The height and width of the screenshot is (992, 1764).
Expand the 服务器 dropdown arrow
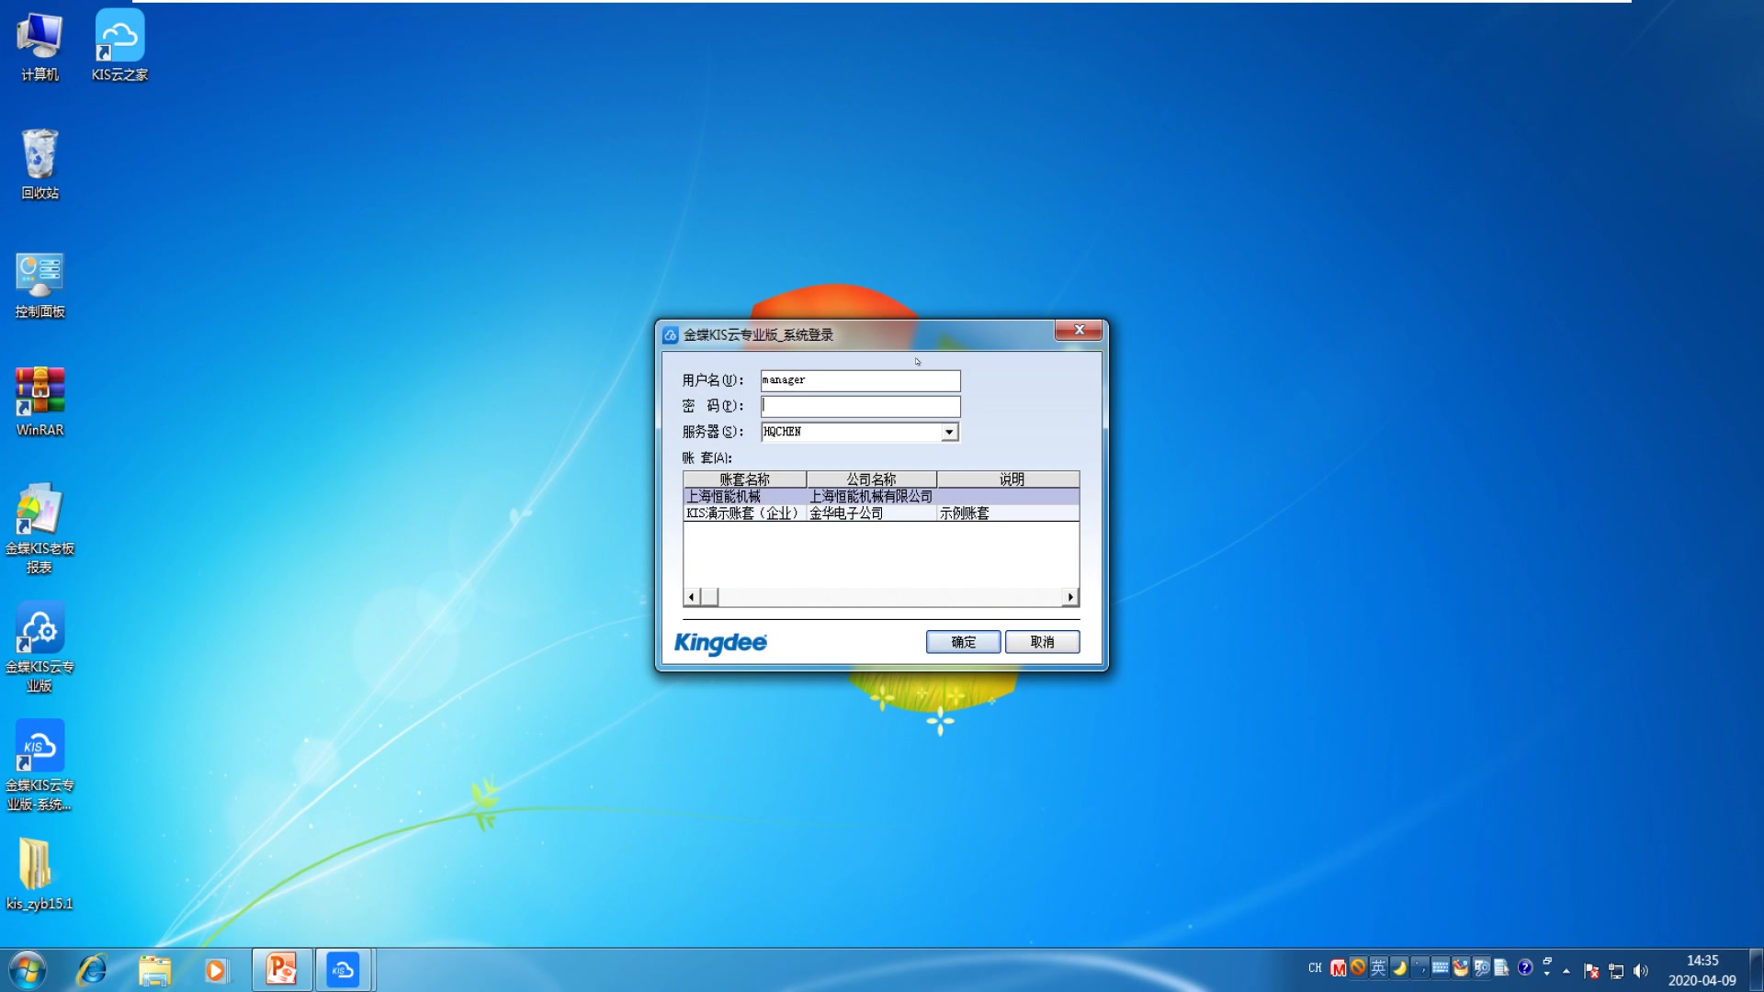949,432
